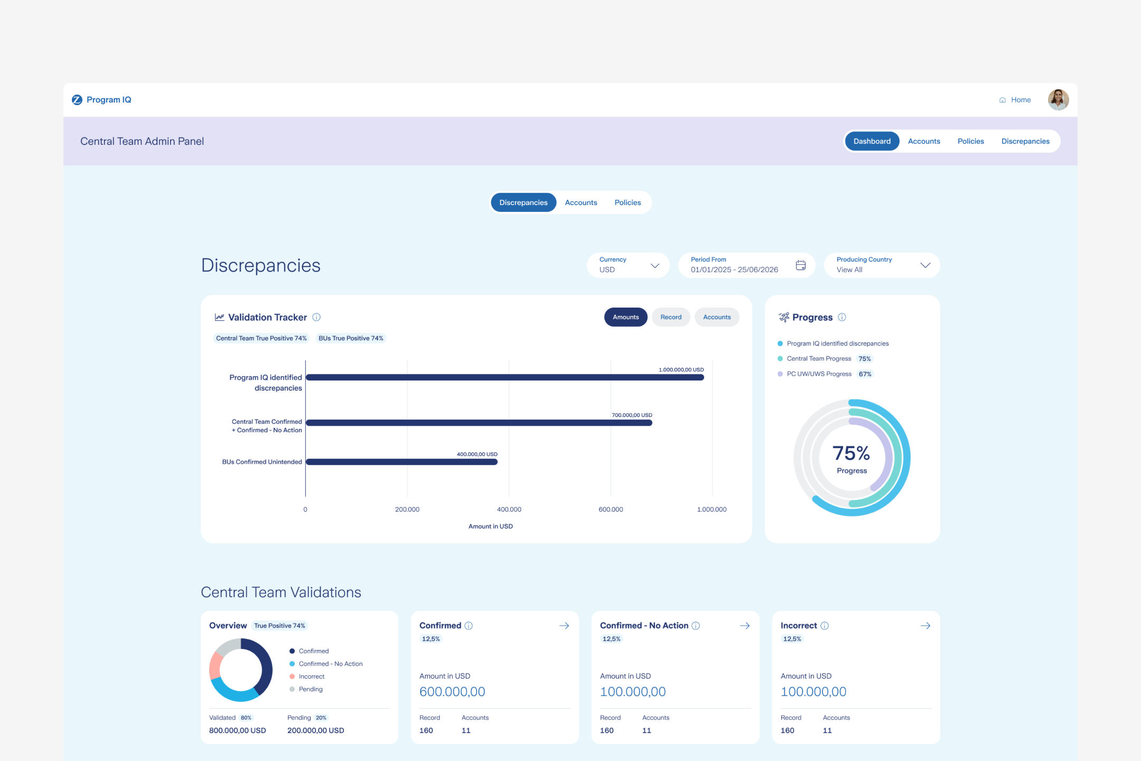1141x761 pixels.
Task: Click the 600.000,00 amount in Confirmed card
Action: (x=452, y=692)
